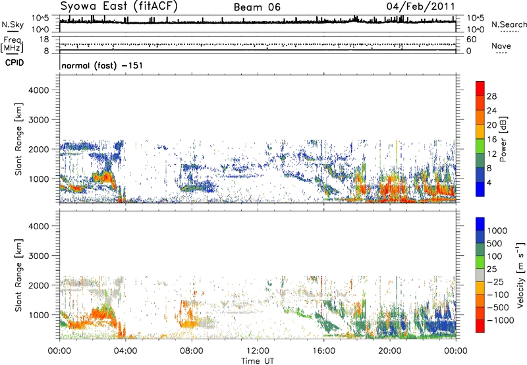The height and width of the screenshot is (365, 527).
Task: Click the '-500' tick on velocity colorbar
Action: (497, 308)
